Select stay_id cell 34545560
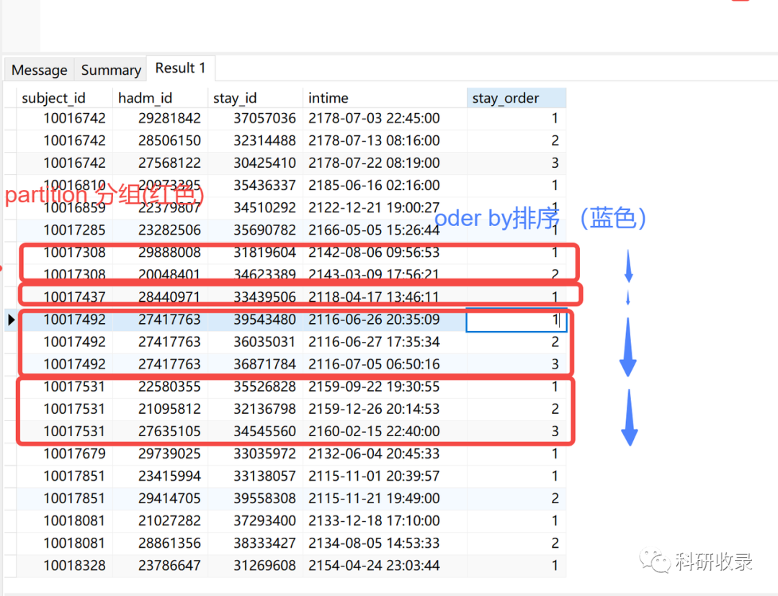This screenshot has width=778, height=596. tap(255, 431)
